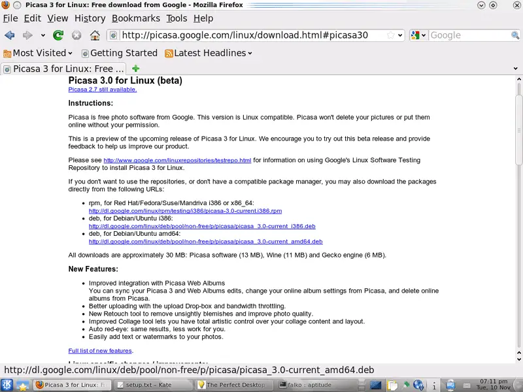Click the forward navigation arrow
523x392 pixels.
(x=27, y=35)
